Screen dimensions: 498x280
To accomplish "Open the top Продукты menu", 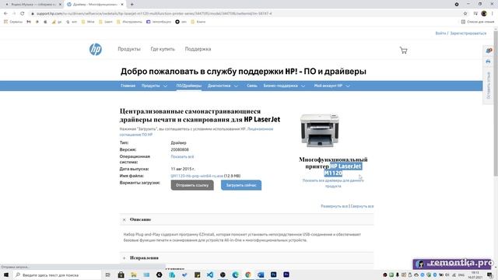I will pos(129,49).
